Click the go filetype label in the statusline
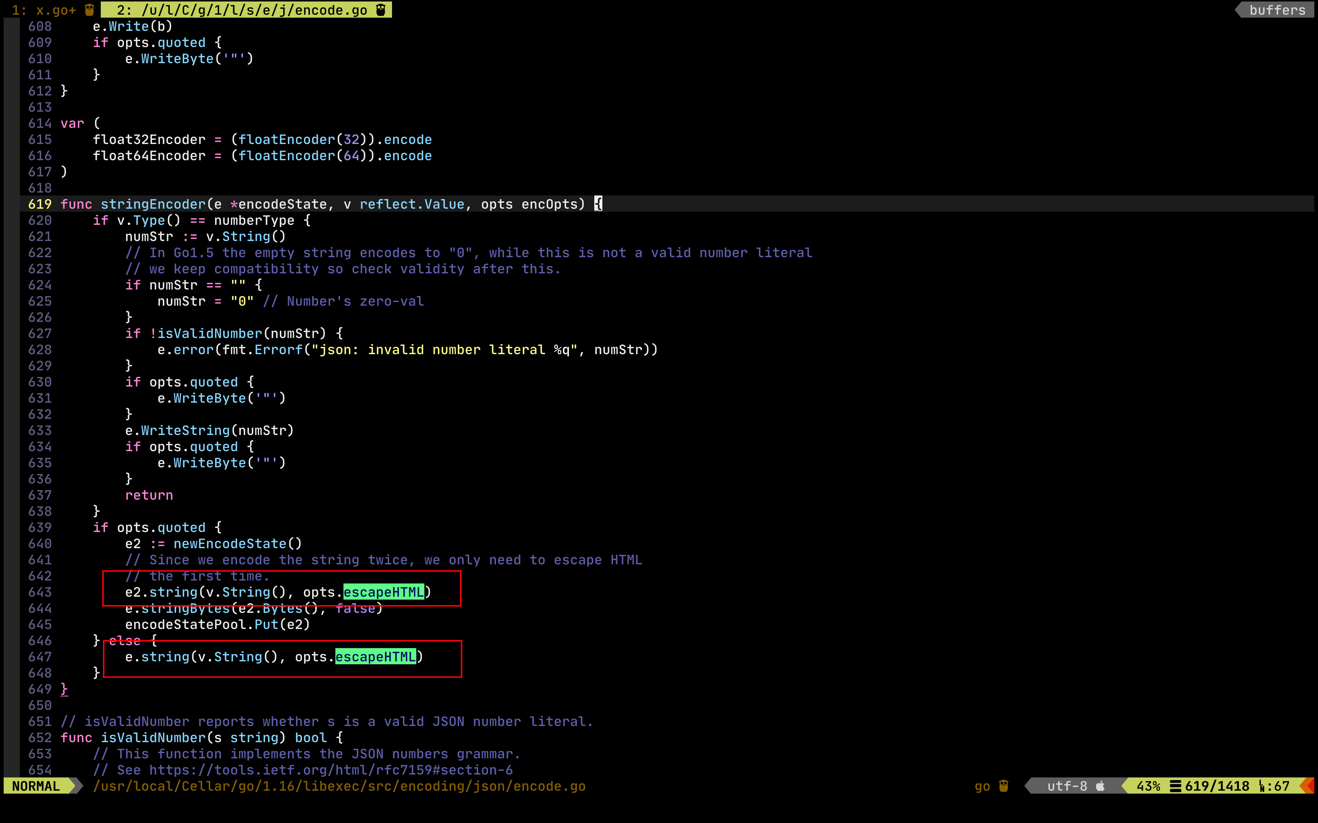Image resolution: width=1318 pixels, height=823 pixels. 983,786
